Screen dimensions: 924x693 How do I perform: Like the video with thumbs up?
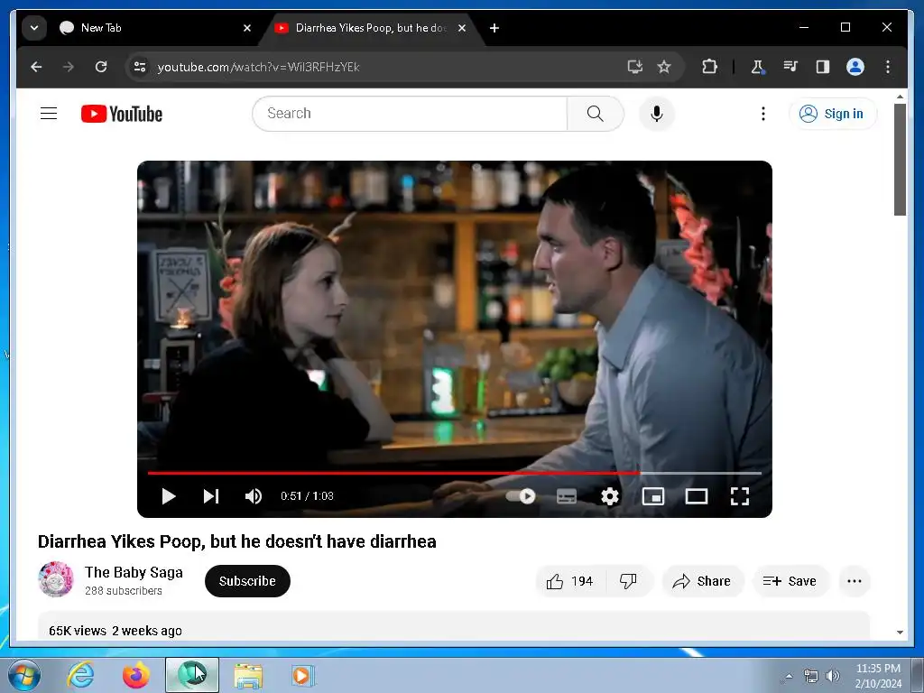pos(568,581)
